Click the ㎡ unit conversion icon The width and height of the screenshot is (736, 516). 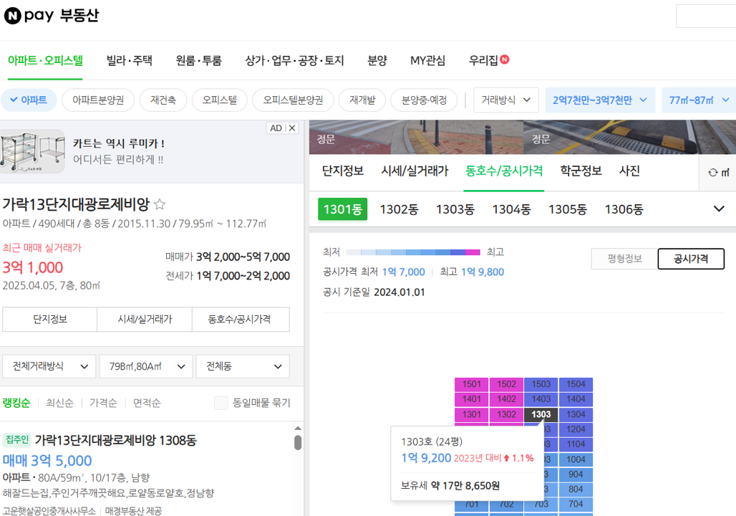(x=727, y=172)
